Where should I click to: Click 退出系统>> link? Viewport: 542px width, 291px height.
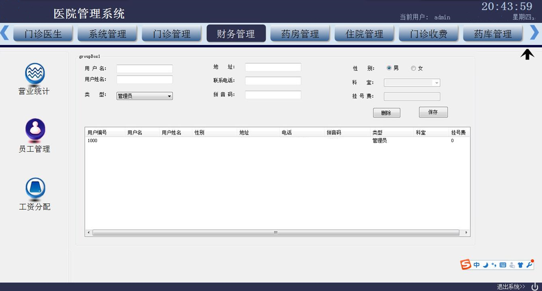tap(511, 287)
